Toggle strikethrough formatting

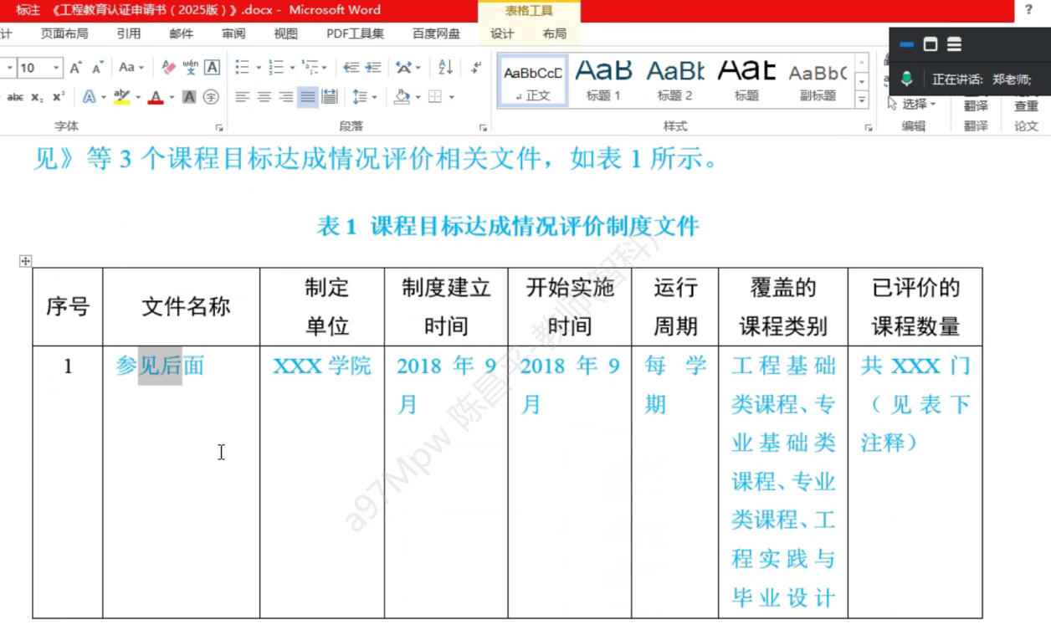coord(15,97)
